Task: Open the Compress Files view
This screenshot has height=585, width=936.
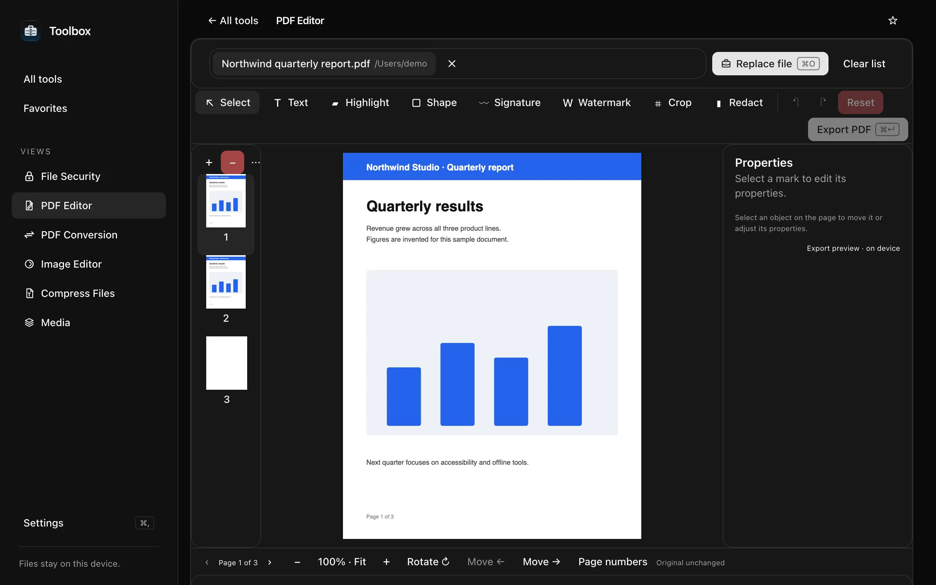Action: 89,293
